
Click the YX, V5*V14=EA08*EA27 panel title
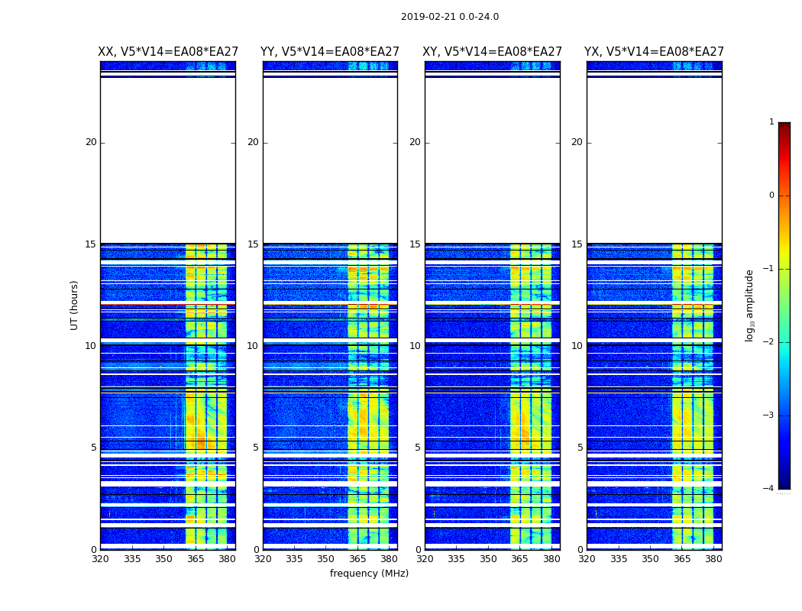(x=654, y=52)
